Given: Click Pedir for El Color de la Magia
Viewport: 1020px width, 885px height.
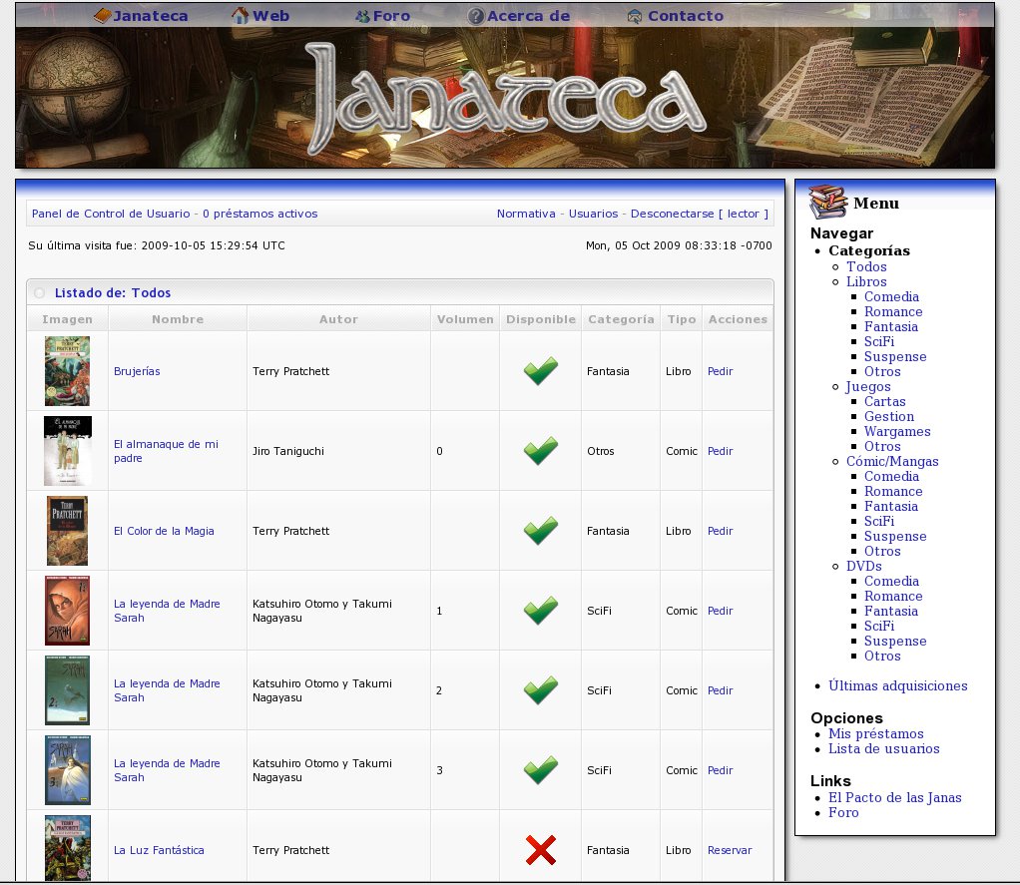Looking at the screenshot, I should [x=720, y=531].
